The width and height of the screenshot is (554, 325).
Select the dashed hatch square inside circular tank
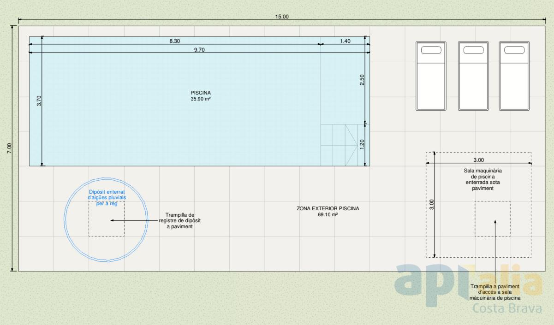[x=106, y=226]
